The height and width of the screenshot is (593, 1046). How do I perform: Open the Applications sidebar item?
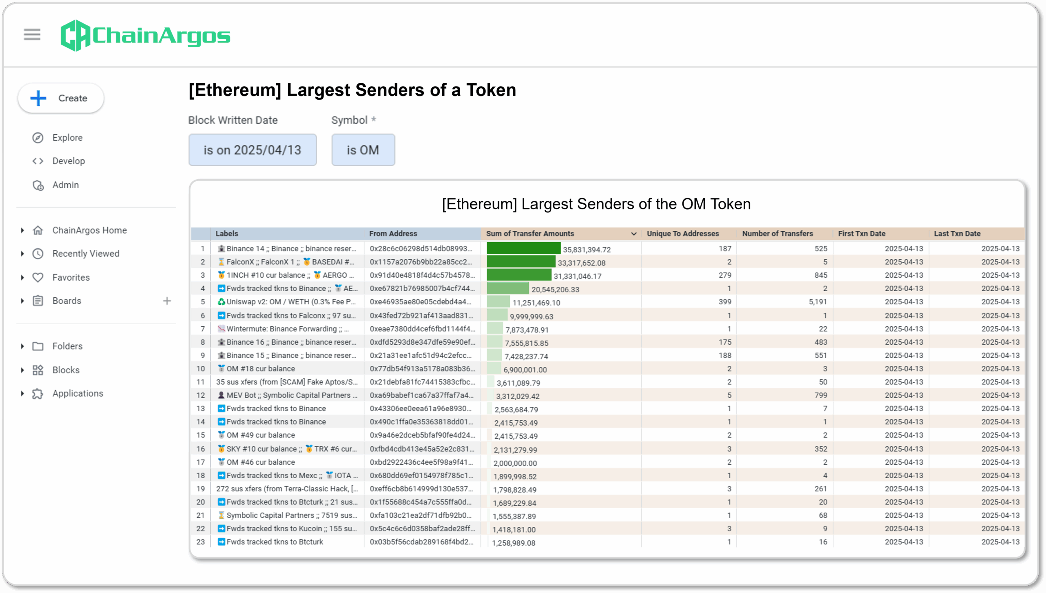[78, 394]
